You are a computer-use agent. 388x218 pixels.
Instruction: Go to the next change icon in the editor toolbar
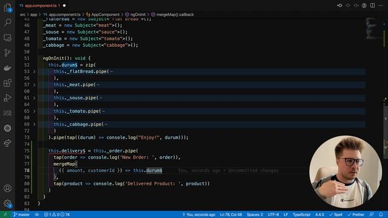tap(356, 5)
